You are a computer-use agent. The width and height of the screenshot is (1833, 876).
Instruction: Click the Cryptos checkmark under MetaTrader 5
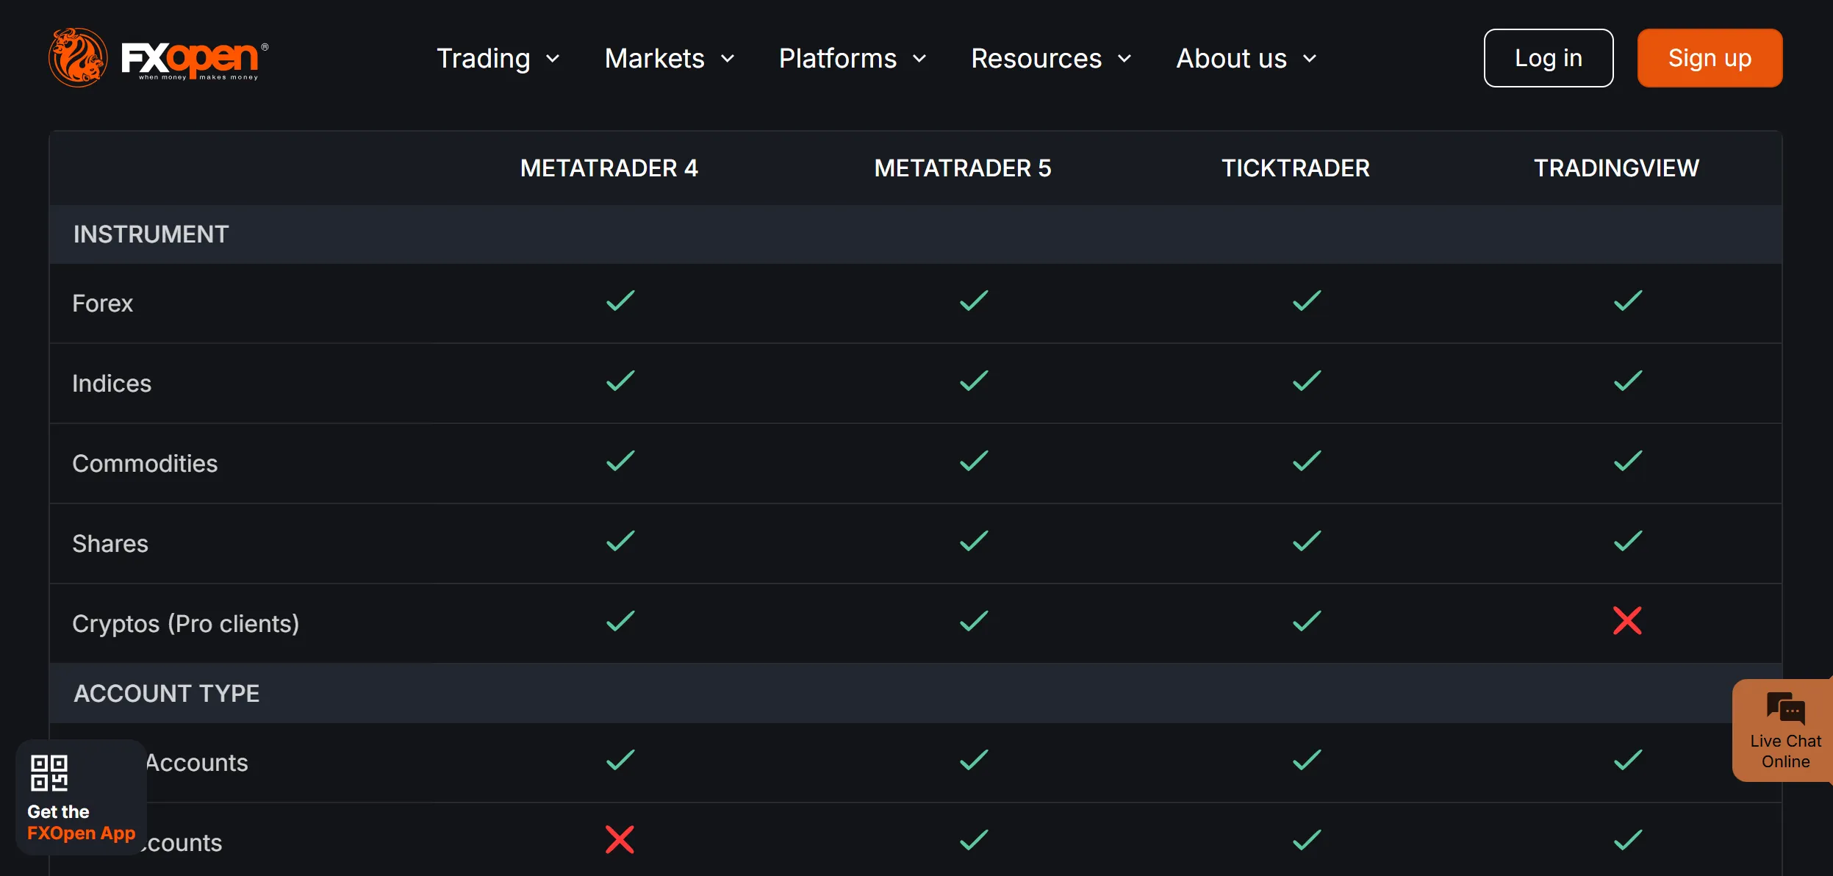click(974, 622)
